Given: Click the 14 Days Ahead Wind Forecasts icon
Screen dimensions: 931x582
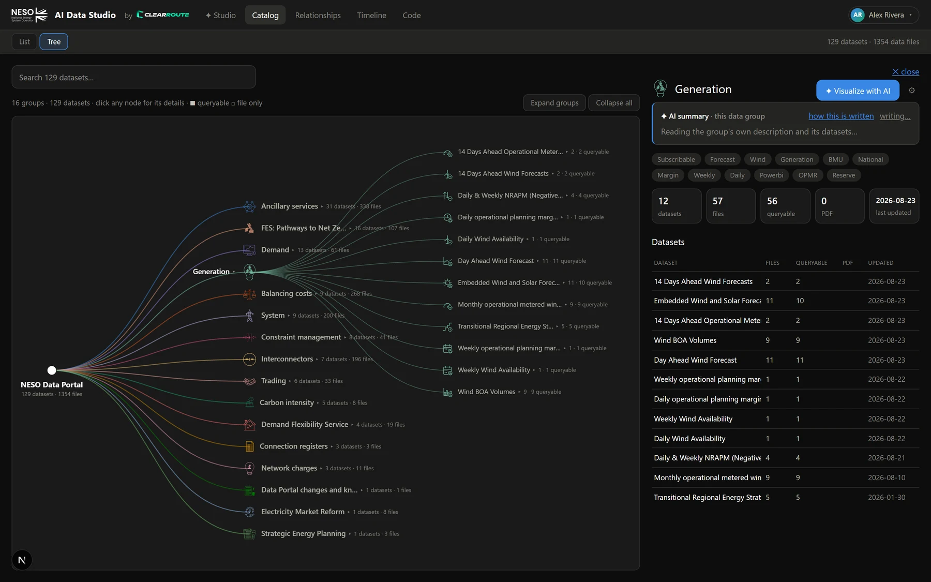Looking at the screenshot, I should pos(448,174).
